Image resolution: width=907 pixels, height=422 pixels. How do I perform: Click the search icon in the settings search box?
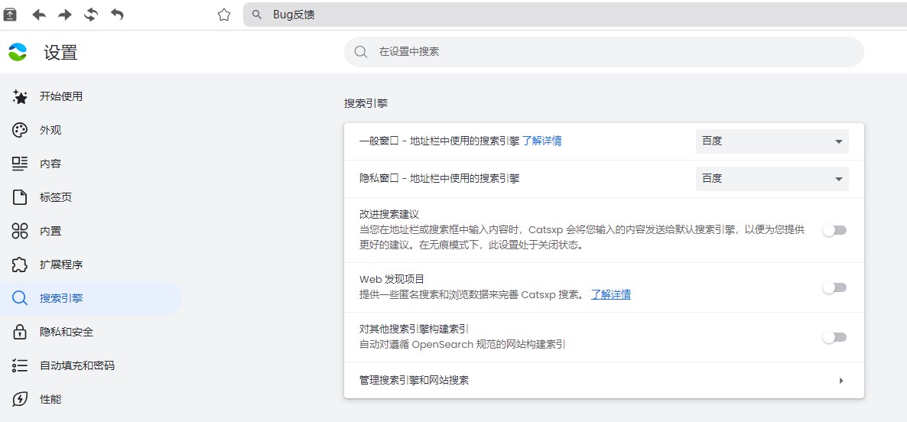pyautogui.click(x=361, y=52)
